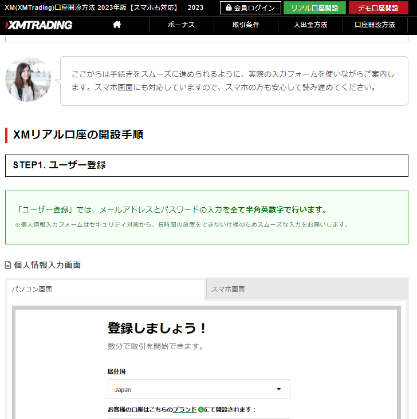The height and width of the screenshot is (419, 417).
Task: Click the red デモ口座開設 button
Action: (378, 8)
